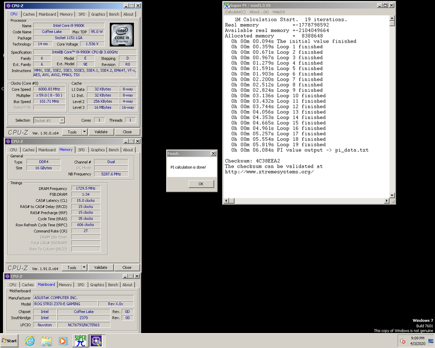Click the tRFC 606 clocks value

86,225
